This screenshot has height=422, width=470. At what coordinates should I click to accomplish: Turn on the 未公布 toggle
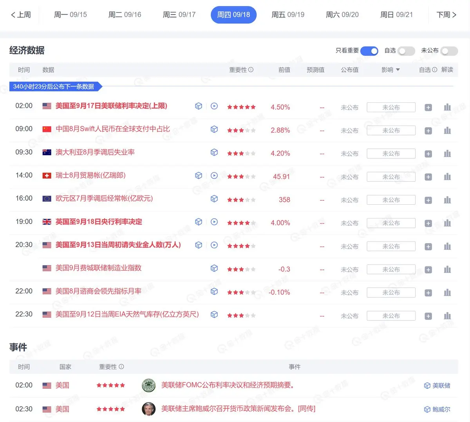click(x=449, y=51)
